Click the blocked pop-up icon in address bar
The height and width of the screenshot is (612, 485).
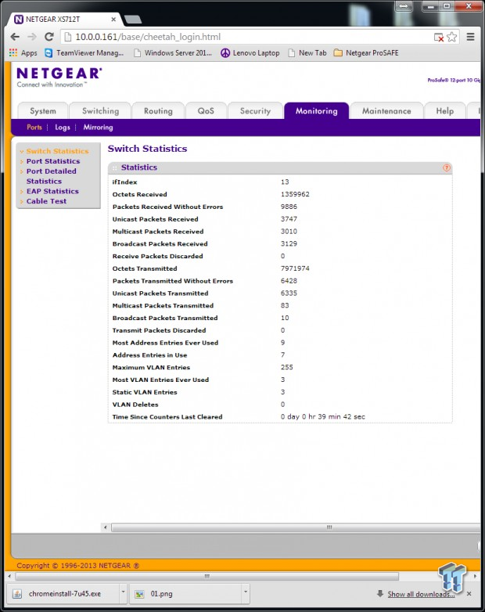point(439,38)
